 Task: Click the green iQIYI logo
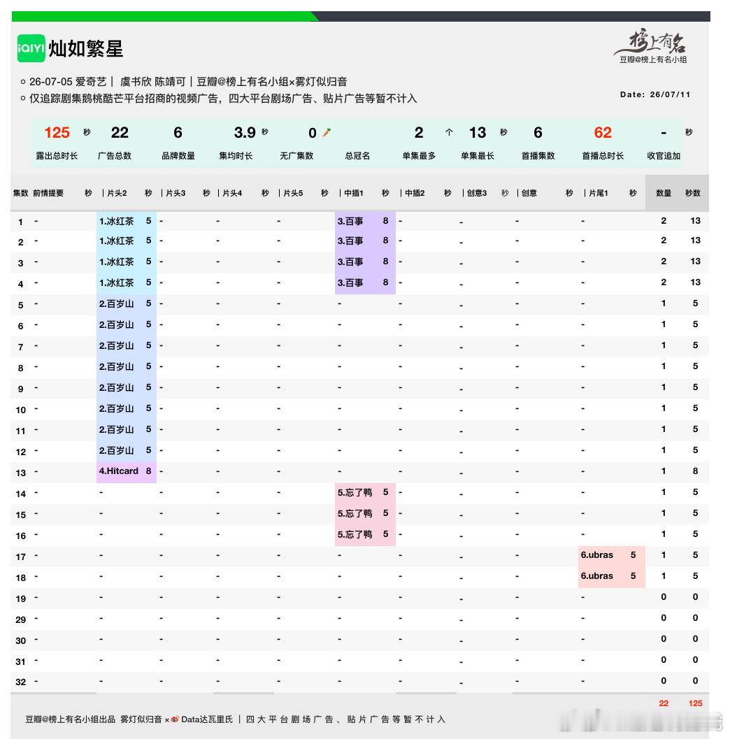31,48
